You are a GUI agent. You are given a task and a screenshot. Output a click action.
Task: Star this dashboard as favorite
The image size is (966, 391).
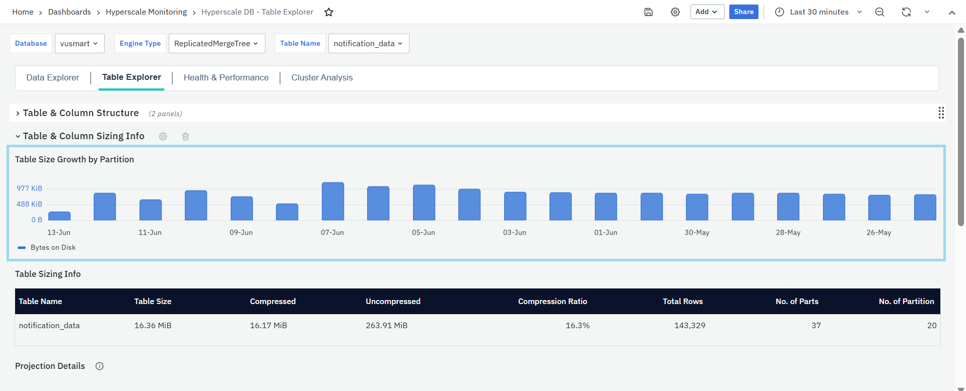(329, 12)
